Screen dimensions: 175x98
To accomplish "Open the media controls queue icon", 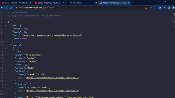I will pos(165,8).
